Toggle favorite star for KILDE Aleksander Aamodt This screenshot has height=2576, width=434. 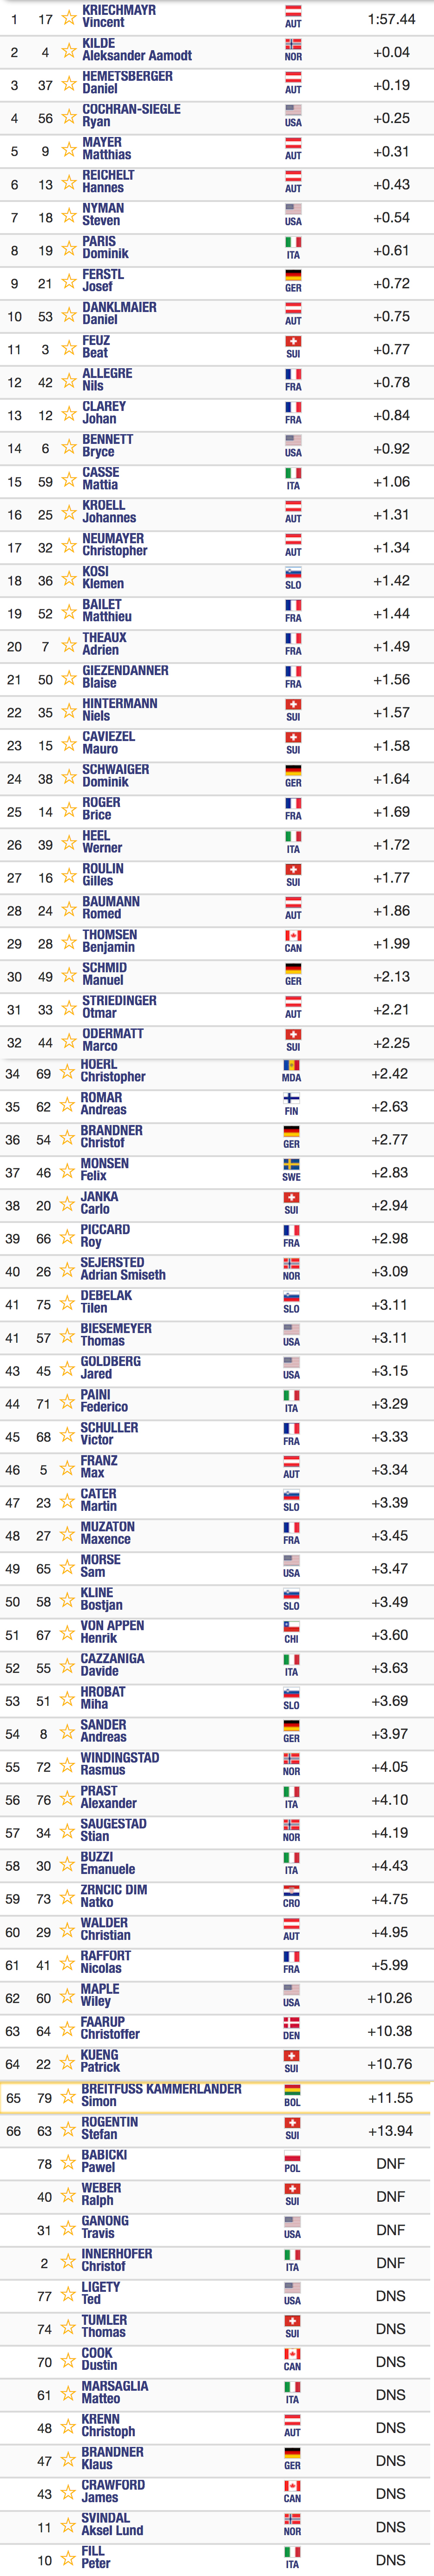coord(69,51)
